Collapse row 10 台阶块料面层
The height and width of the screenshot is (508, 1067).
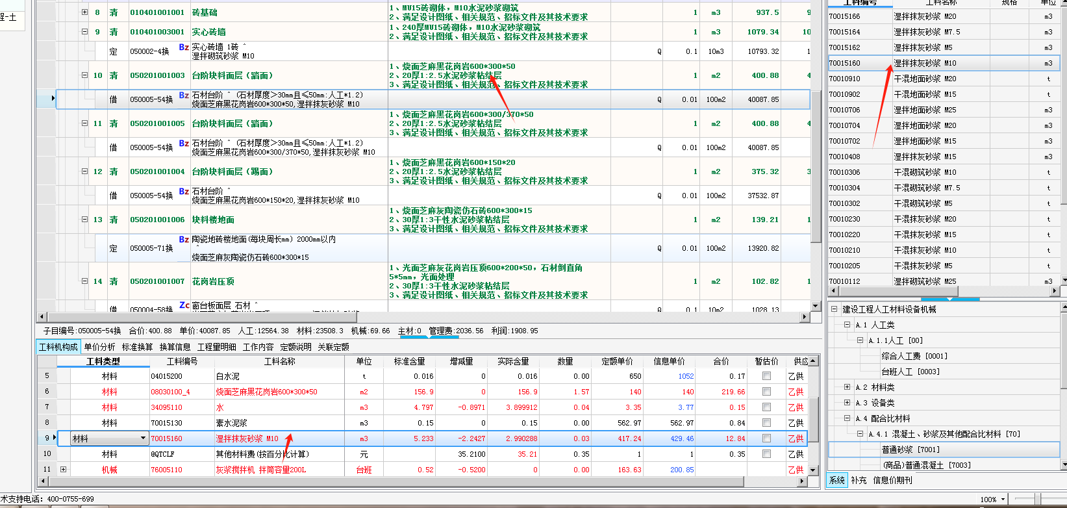[x=84, y=75]
